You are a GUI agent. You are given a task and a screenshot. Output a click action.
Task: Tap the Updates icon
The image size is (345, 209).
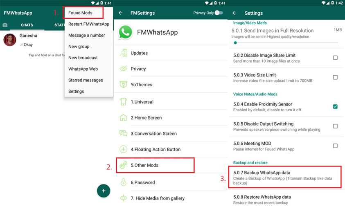[124, 53]
